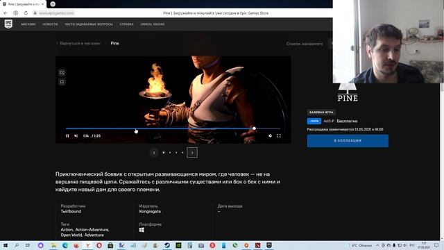This screenshot has height=250, width=444.
Task: Open the Alice assistant taskbar icon
Action: tap(40, 245)
